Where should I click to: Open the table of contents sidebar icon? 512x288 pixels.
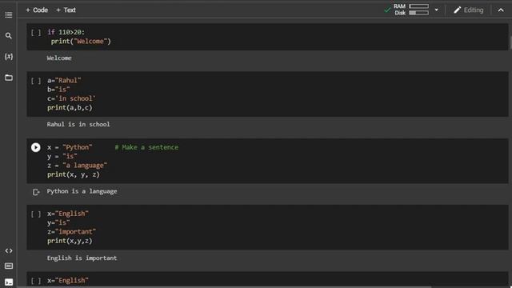pos(9,15)
